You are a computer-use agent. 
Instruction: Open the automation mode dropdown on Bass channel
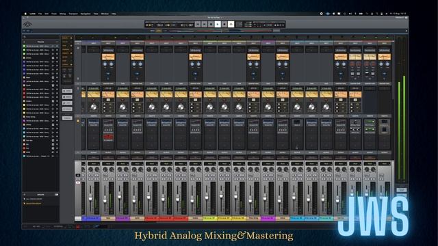[108, 164]
